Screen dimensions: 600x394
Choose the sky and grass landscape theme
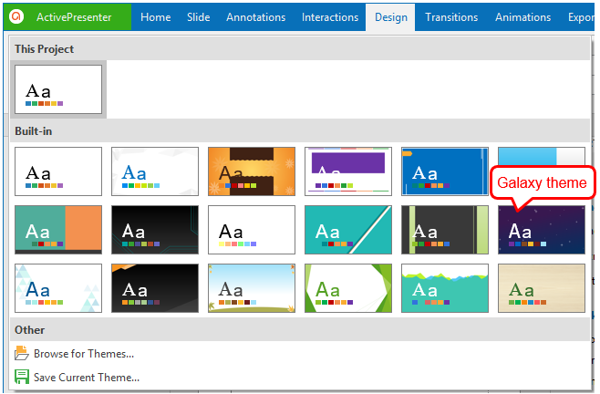(252, 288)
